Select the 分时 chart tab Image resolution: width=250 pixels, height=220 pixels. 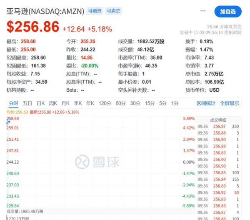pos(13,103)
